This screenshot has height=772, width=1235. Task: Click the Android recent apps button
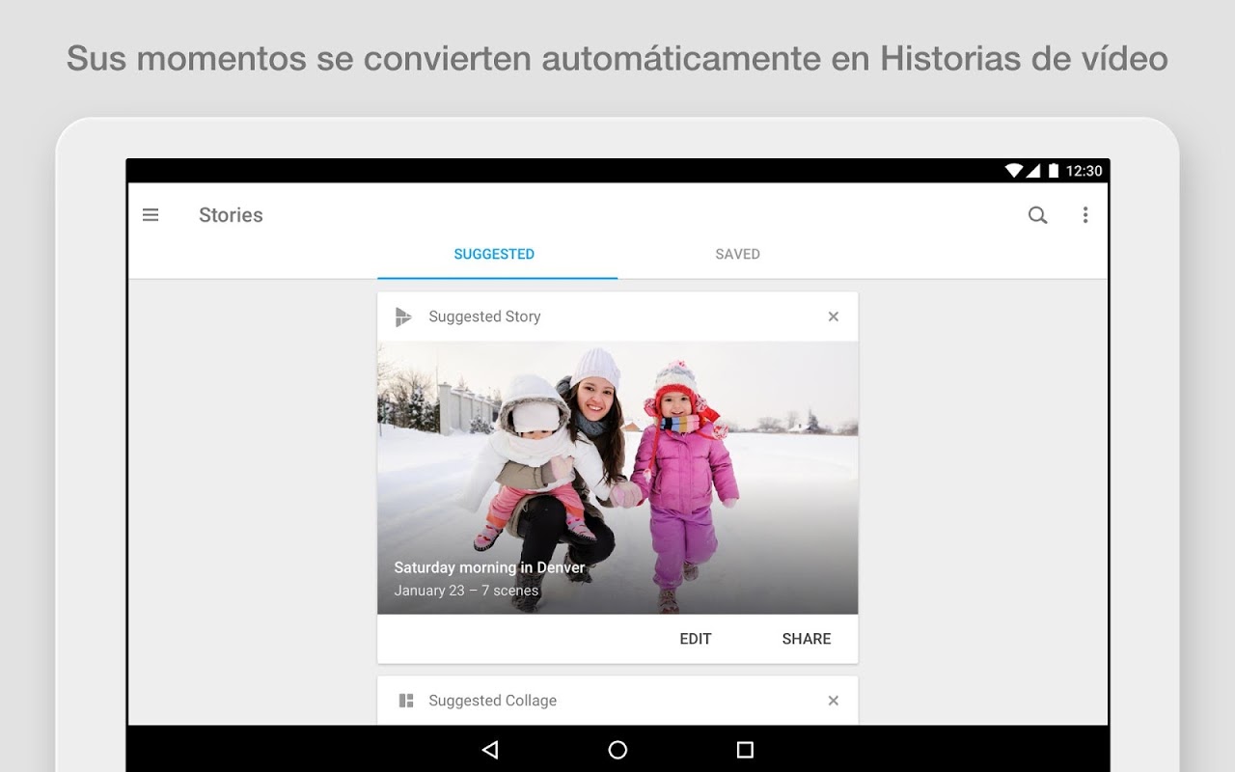745,750
